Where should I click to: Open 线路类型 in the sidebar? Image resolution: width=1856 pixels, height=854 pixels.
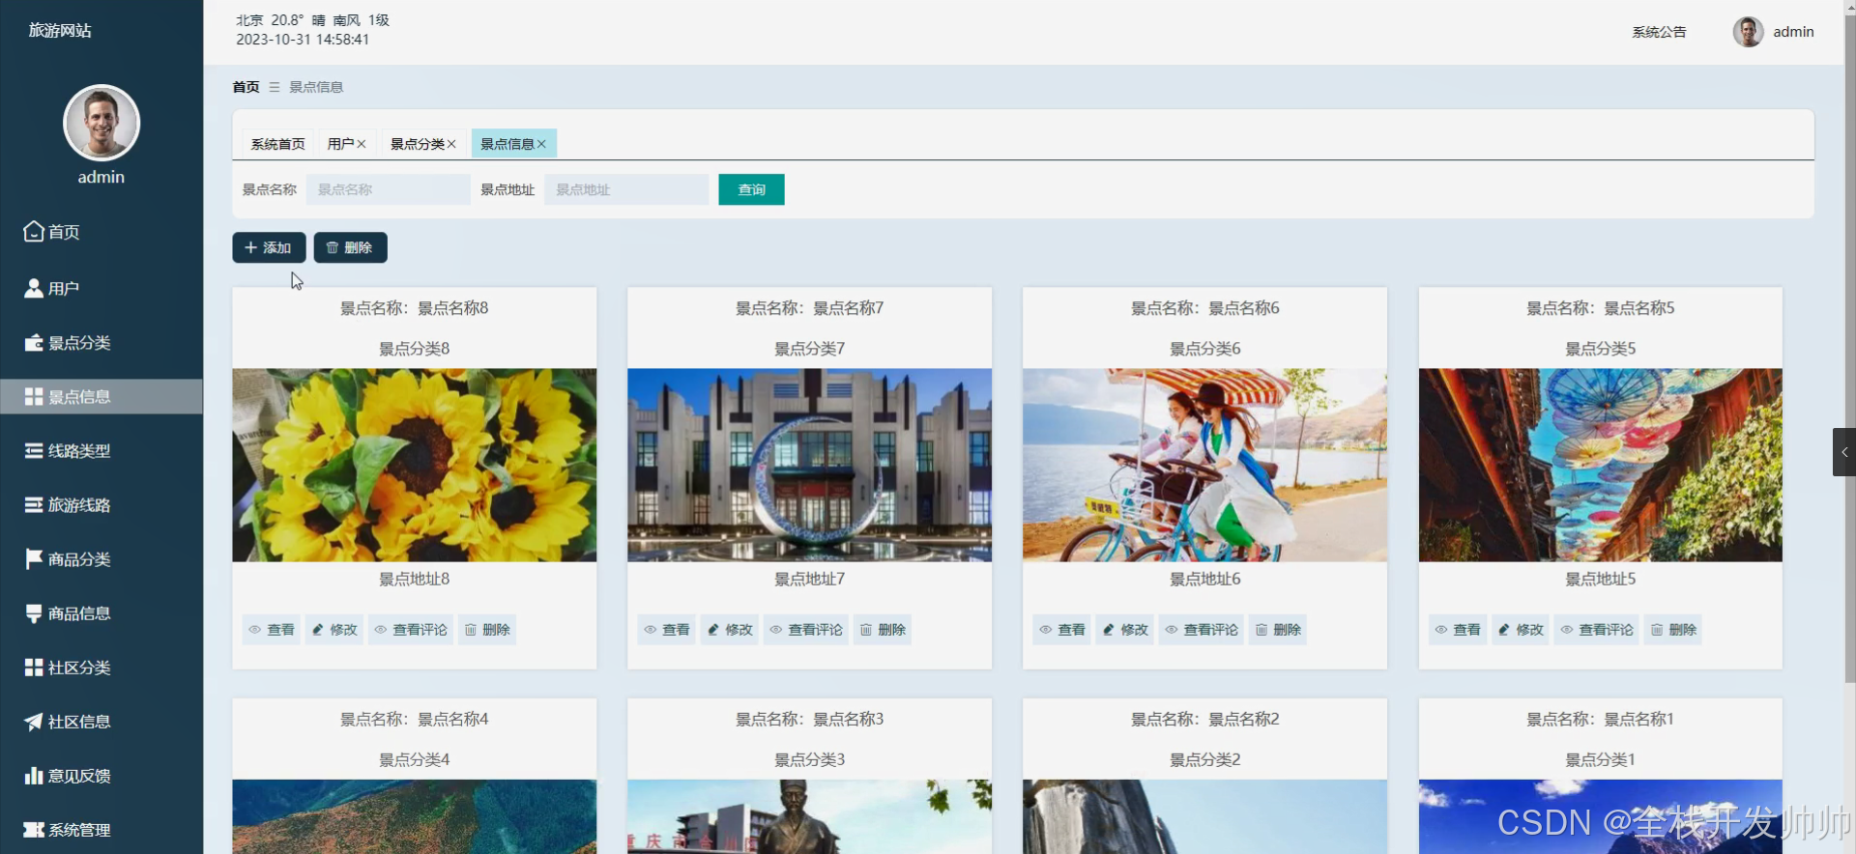point(101,451)
